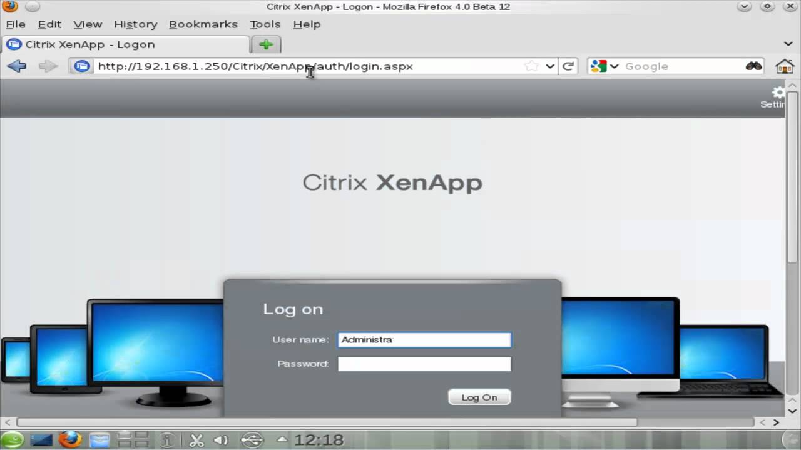Click the browser Back arrow
The width and height of the screenshot is (801, 450).
[x=17, y=66]
